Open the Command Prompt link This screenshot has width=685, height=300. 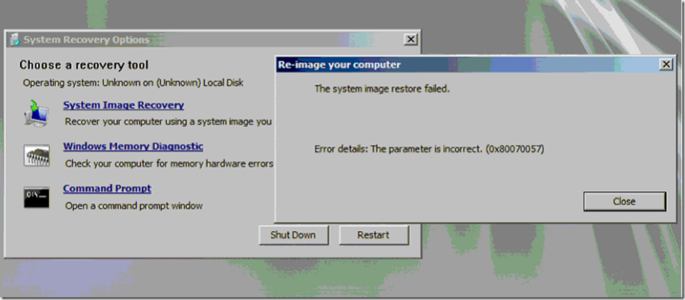[107, 188]
